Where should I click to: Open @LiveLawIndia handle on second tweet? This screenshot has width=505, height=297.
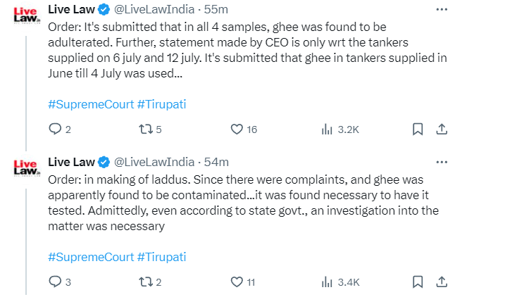[x=154, y=163]
